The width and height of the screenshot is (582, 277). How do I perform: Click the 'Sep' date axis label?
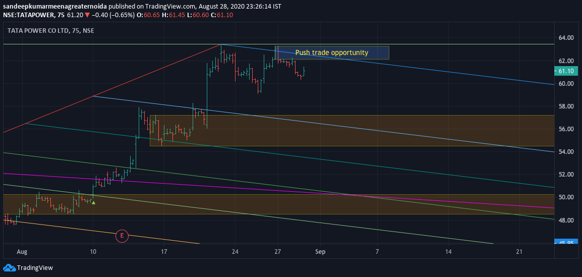coord(320,252)
